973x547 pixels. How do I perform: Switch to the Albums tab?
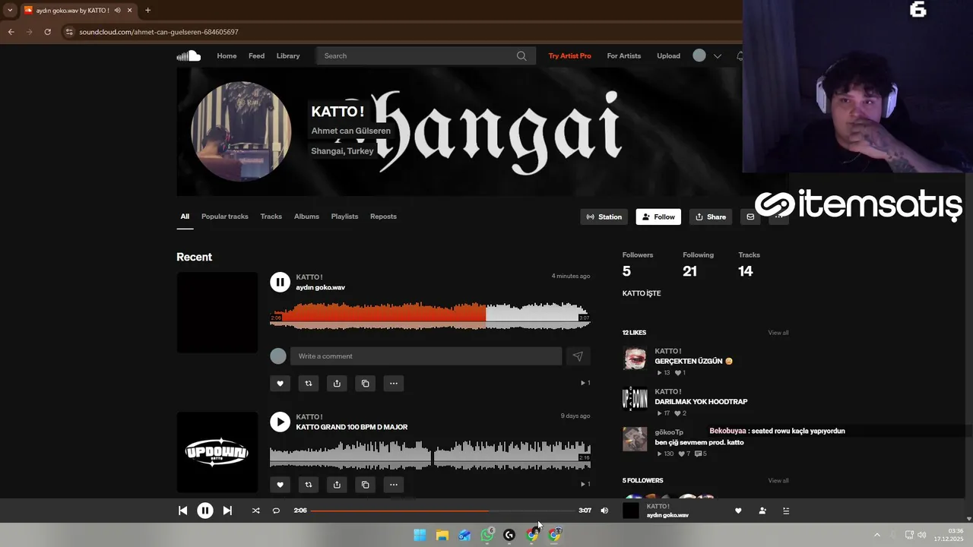tap(306, 217)
